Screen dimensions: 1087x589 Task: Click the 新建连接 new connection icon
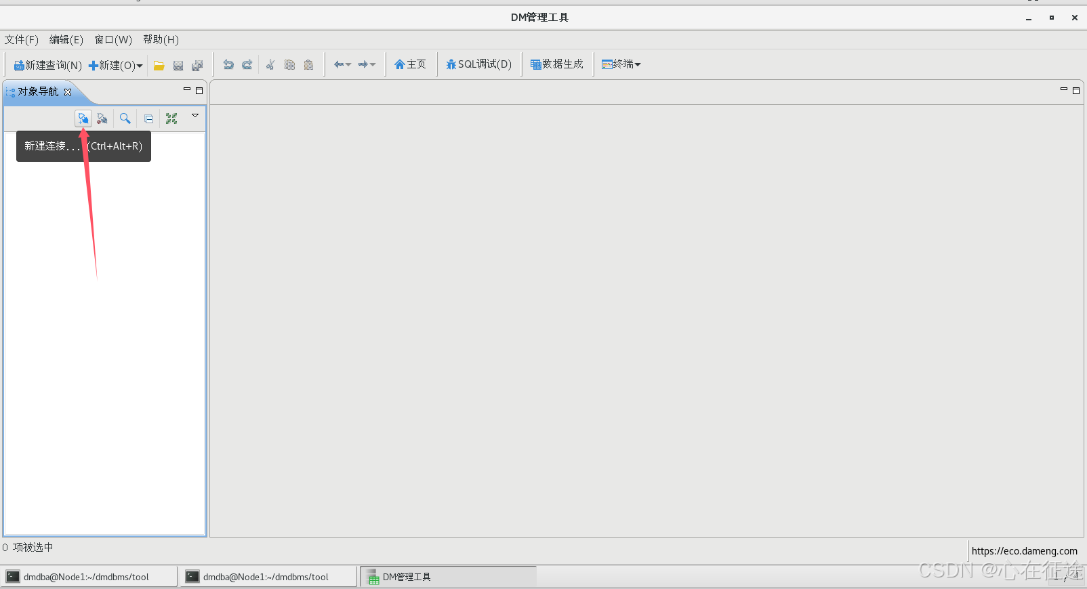click(x=83, y=118)
